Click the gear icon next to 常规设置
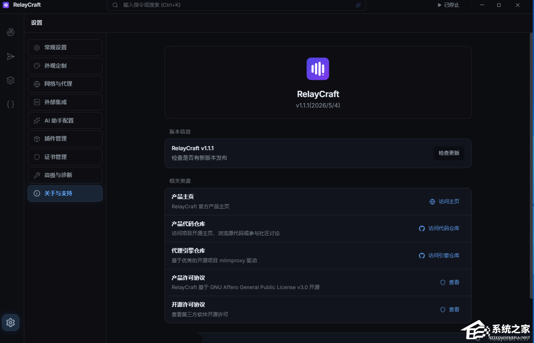534x343 pixels. [x=37, y=48]
